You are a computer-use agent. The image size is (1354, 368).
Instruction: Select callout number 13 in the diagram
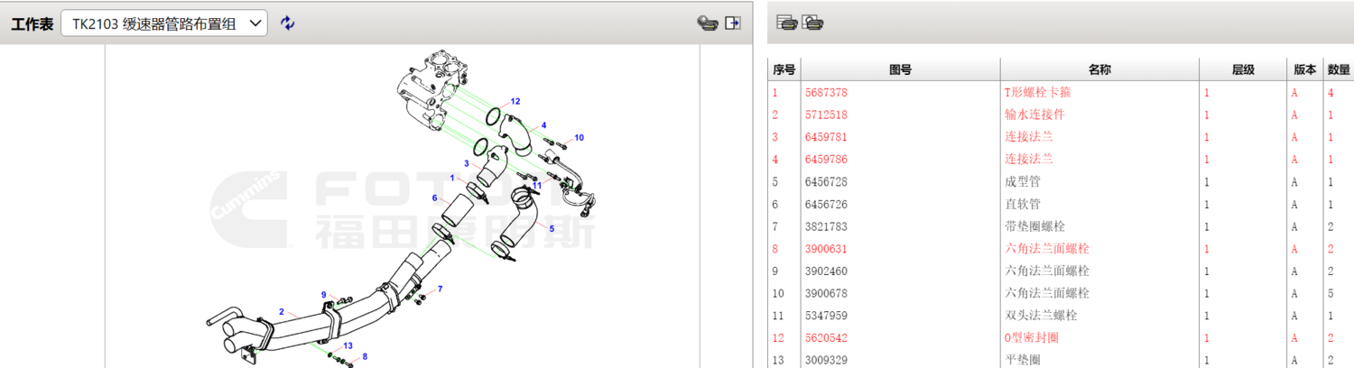click(347, 345)
